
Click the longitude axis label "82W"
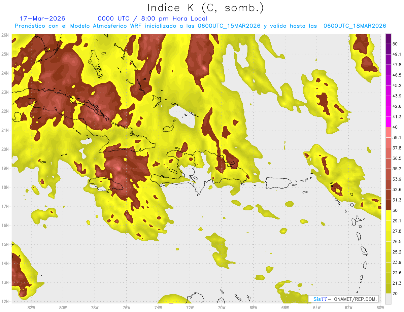tap(31, 307)
